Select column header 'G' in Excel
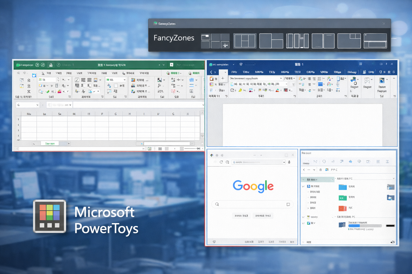The image size is (412, 274). [x=116, y=114]
